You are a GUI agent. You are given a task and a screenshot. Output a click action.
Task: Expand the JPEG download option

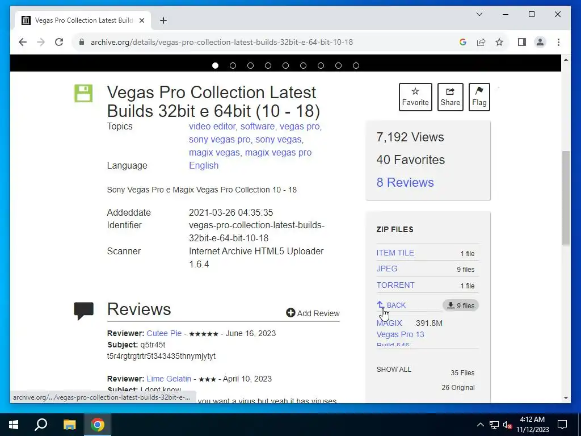coord(387,269)
